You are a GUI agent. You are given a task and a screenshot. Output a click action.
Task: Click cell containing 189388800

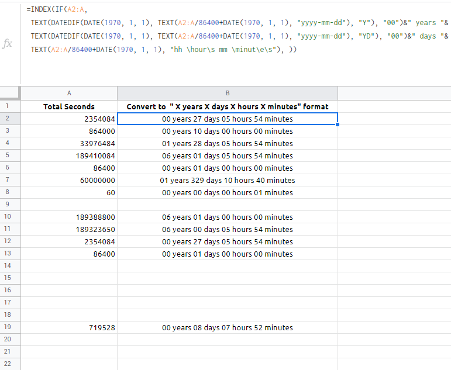coord(69,217)
